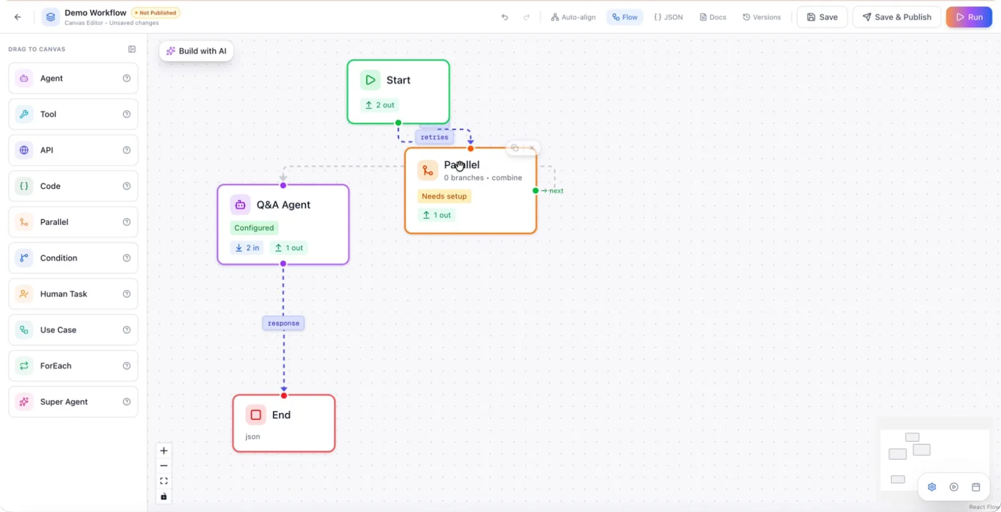Duplicate the Parallel node using copy icon
Screen dimensions: 1001x512
(x=515, y=148)
